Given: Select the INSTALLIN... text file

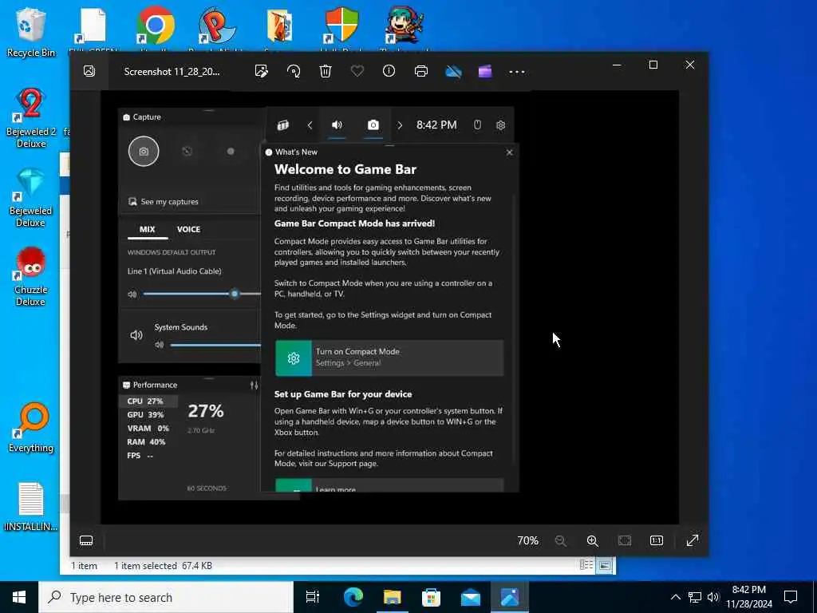Looking at the screenshot, I should point(31,507).
